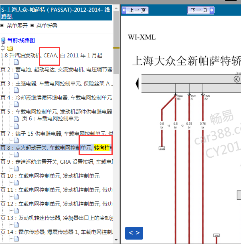
Task: Click the S-上海大众-帕萨特 title banner
Action: (x=56, y=13)
